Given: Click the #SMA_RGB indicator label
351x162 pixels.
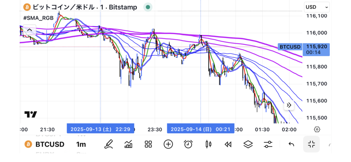Looking at the screenshot, I should [38, 18].
